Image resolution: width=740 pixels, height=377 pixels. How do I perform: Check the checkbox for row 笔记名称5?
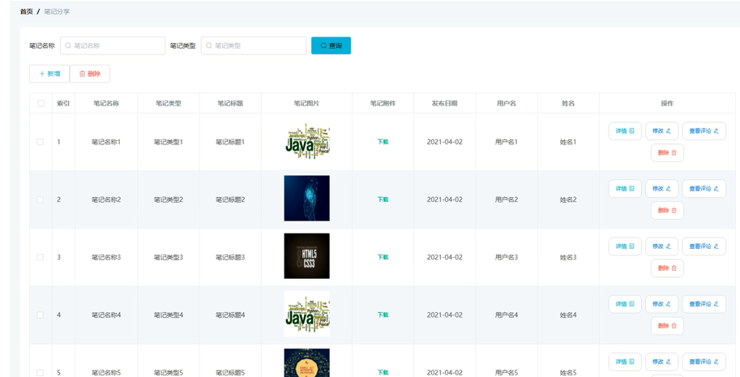40,373
